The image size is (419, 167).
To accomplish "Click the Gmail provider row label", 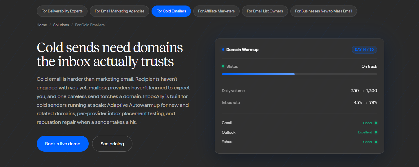I will point(227,123).
